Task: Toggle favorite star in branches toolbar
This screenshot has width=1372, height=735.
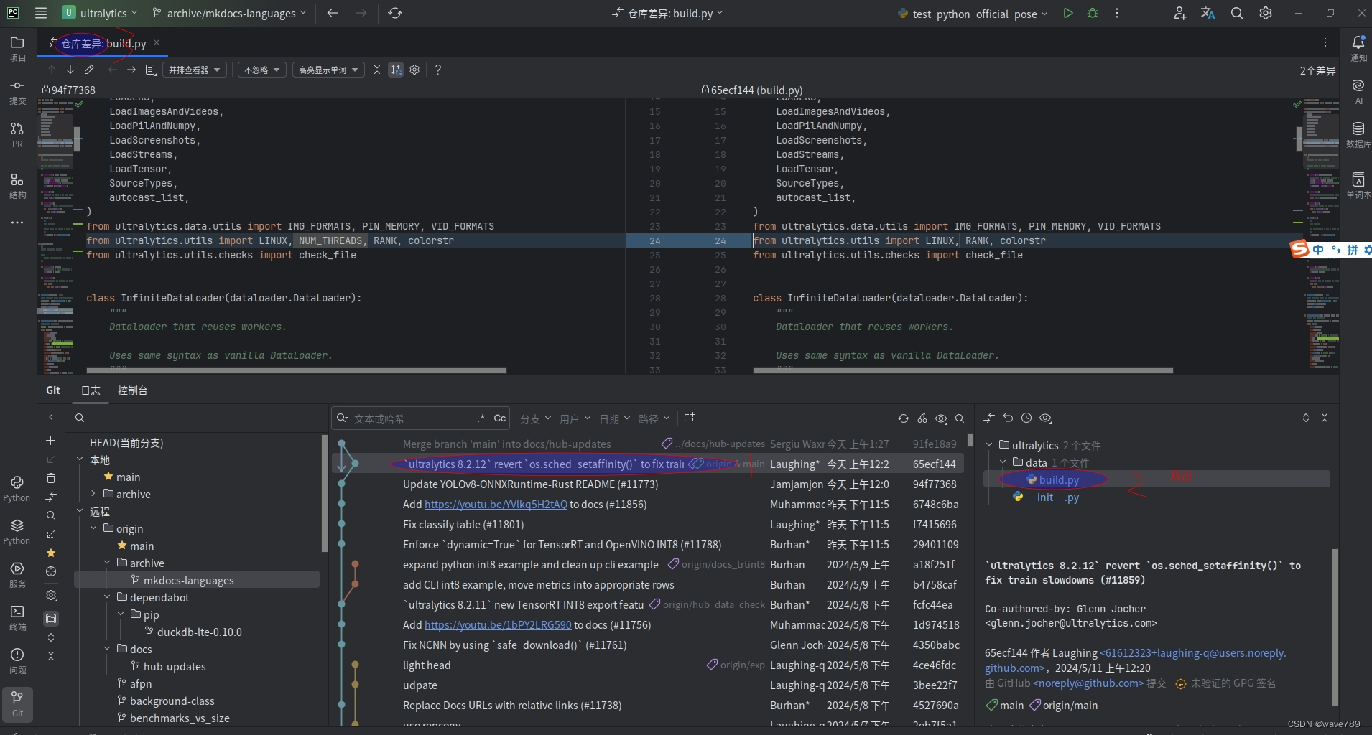Action: [51, 553]
